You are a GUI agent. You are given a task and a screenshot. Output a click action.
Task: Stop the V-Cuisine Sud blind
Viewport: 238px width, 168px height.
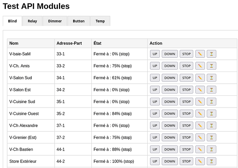[x=186, y=102]
